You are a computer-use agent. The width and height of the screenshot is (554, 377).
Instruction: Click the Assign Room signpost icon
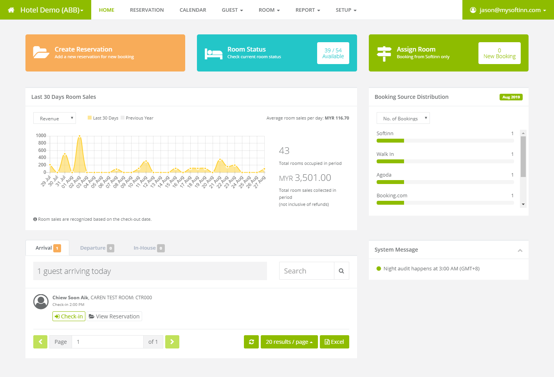(x=384, y=54)
